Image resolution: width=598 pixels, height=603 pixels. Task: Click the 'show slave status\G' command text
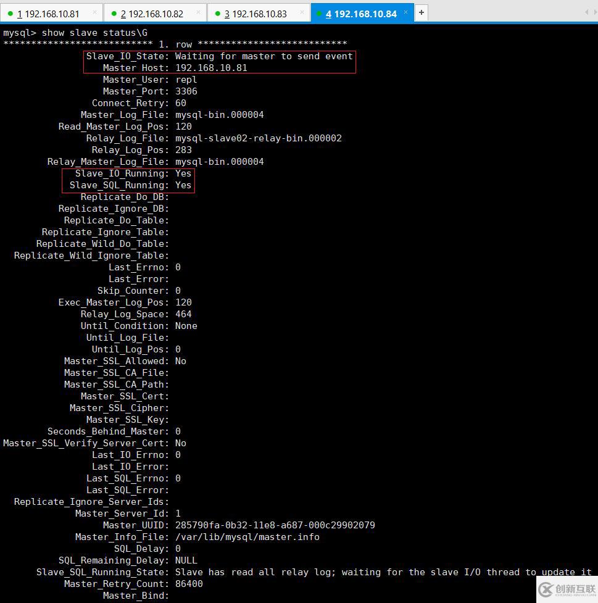(94, 33)
